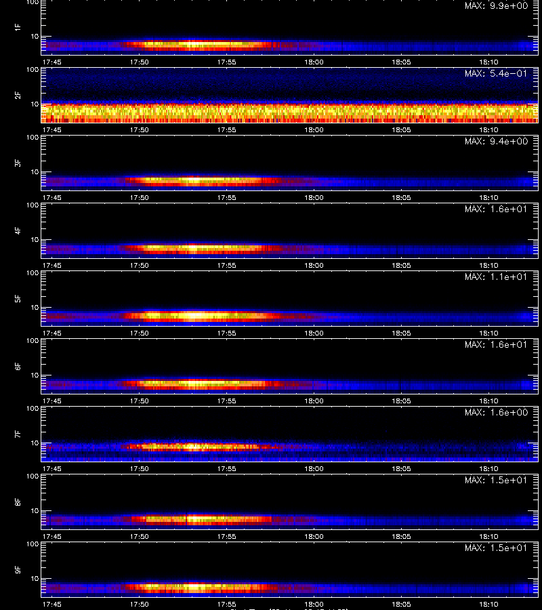Click the 10 y-axis label of panel 7F
This screenshot has width=542, height=610.
35,443
